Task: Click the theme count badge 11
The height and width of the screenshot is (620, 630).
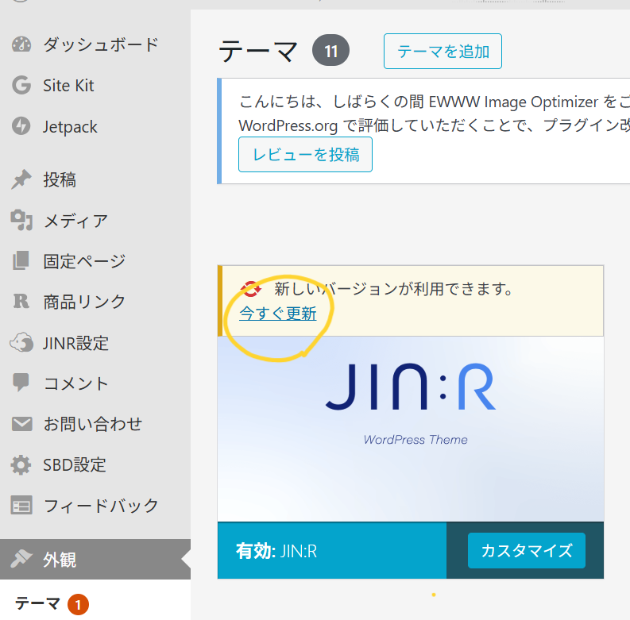Action: pos(330,51)
